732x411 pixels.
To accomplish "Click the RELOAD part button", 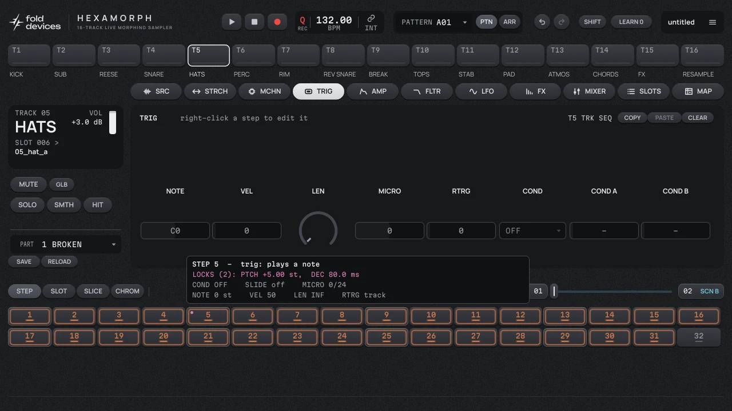I will point(59,261).
